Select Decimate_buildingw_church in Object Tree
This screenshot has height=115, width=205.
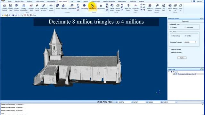[187, 74]
